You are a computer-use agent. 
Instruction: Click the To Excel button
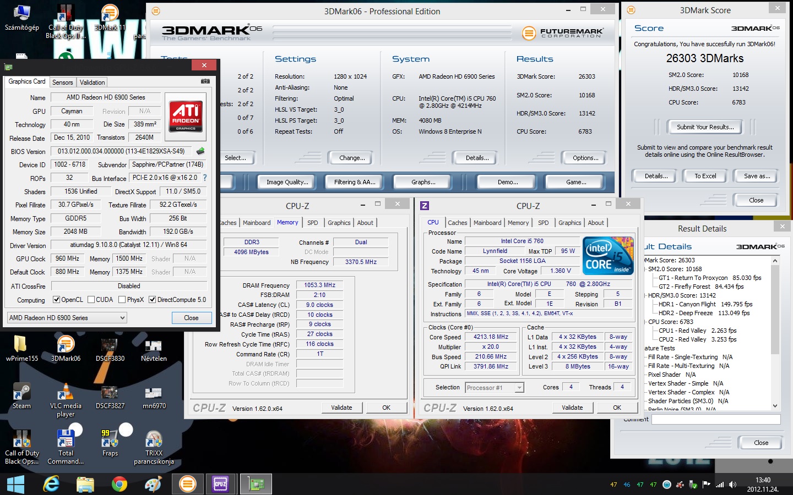point(705,176)
